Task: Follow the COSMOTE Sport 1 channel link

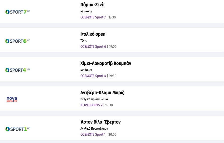Action: click(x=93, y=134)
